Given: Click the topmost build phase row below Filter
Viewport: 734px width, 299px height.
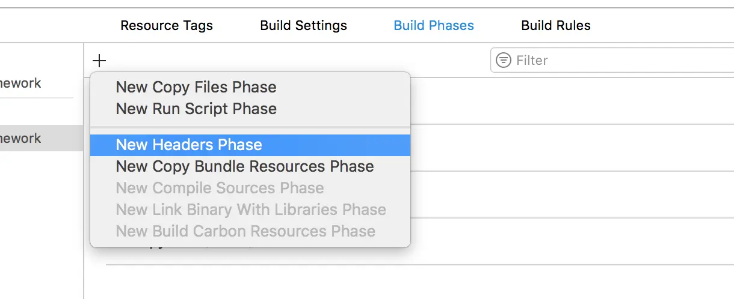Looking at the screenshot, I should pyautogui.click(x=572, y=101).
